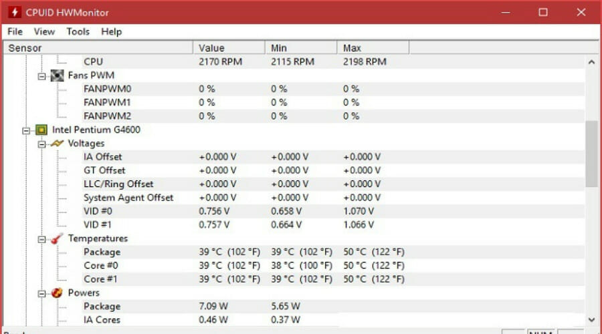Maximize the HWMonitor window
Viewport: 602px width, 334px height.
pyautogui.click(x=543, y=12)
